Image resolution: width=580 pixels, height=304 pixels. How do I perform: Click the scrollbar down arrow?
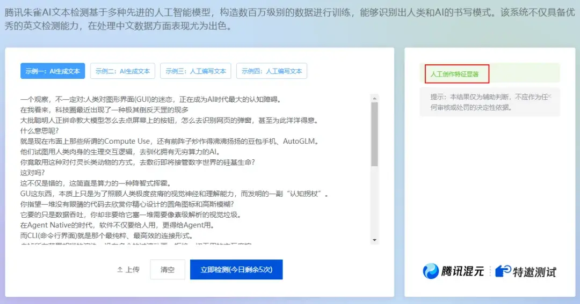click(x=374, y=240)
